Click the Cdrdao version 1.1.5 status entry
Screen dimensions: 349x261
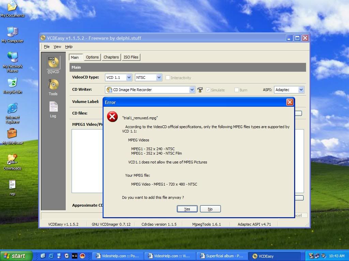coord(159,224)
